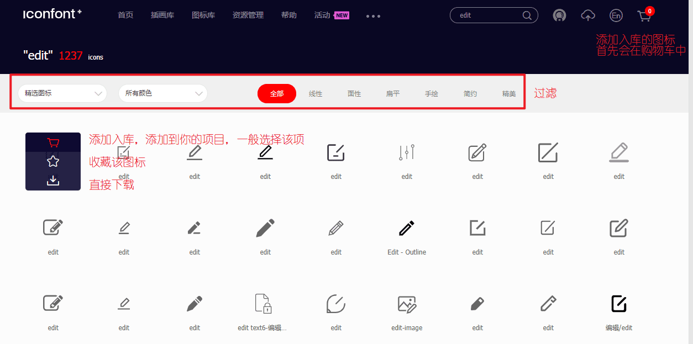The height and width of the screenshot is (344, 693).
Task: Select the 精美 style filter
Action: (509, 94)
